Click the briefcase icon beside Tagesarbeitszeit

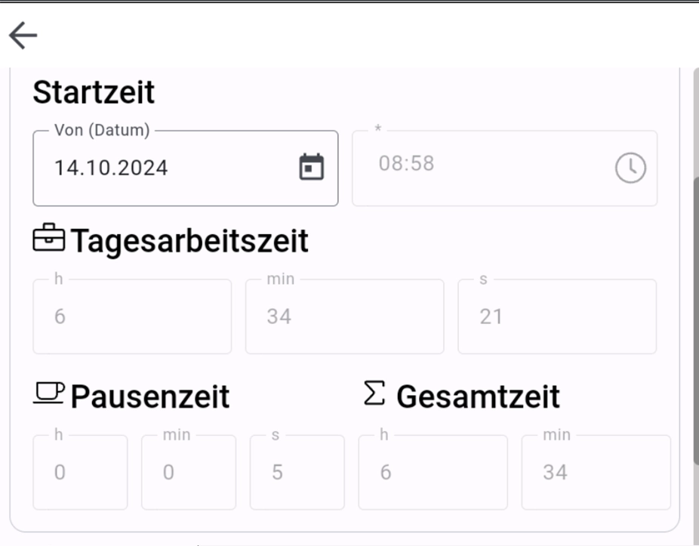click(x=50, y=239)
